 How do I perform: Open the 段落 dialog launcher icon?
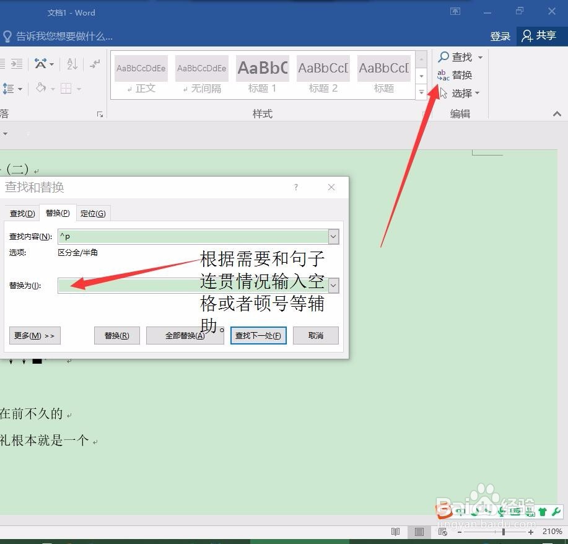[99, 113]
